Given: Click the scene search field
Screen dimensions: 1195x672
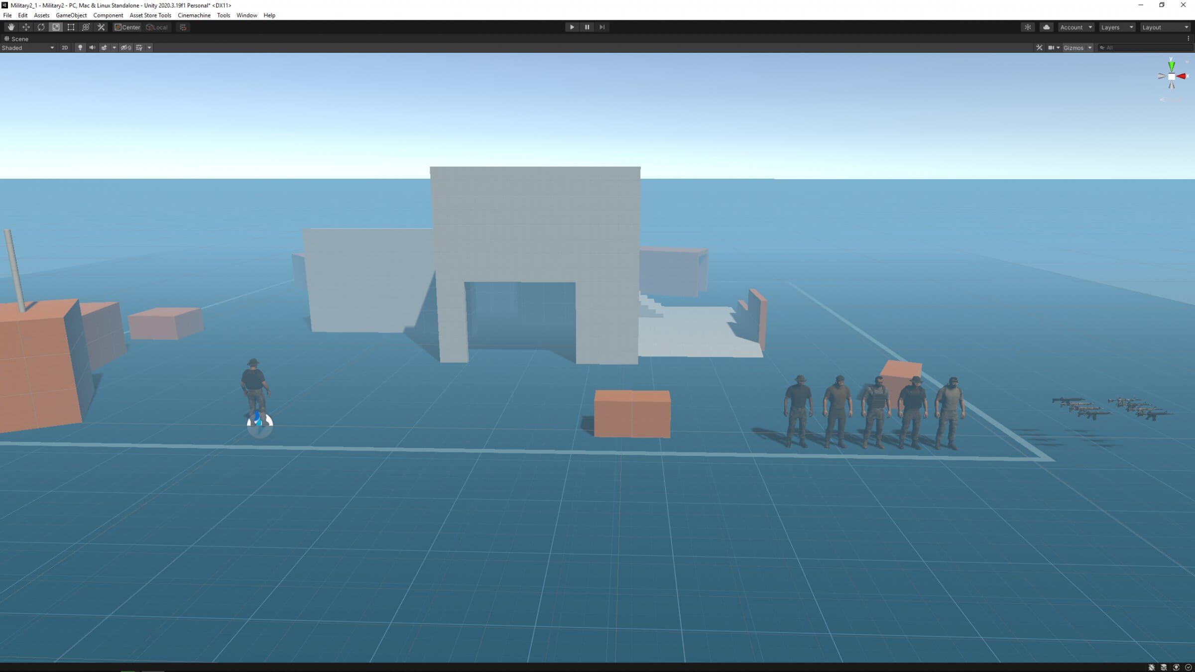Looking at the screenshot, I should (x=1145, y=48).
